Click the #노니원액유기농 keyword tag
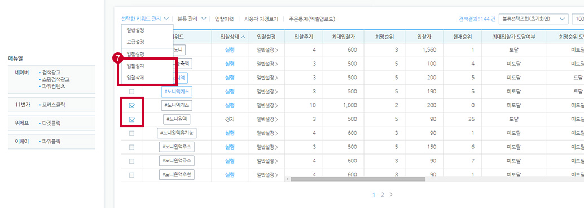The width and height of the screenshot is (584, 208). coord(177,133)
